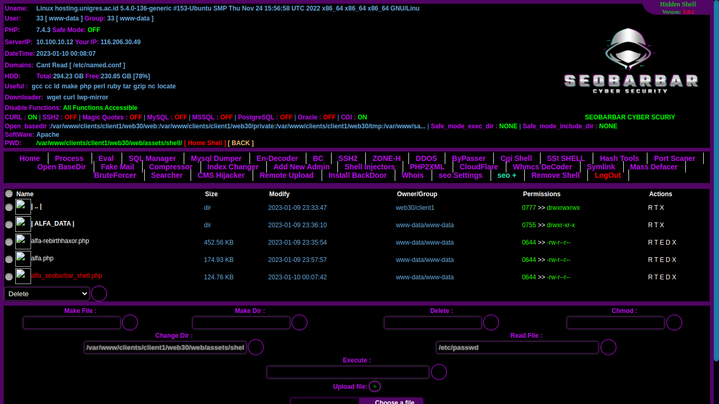Click the Change Dir path input
This screenshot has width=719, height=404.
click(x=165, y=347)
